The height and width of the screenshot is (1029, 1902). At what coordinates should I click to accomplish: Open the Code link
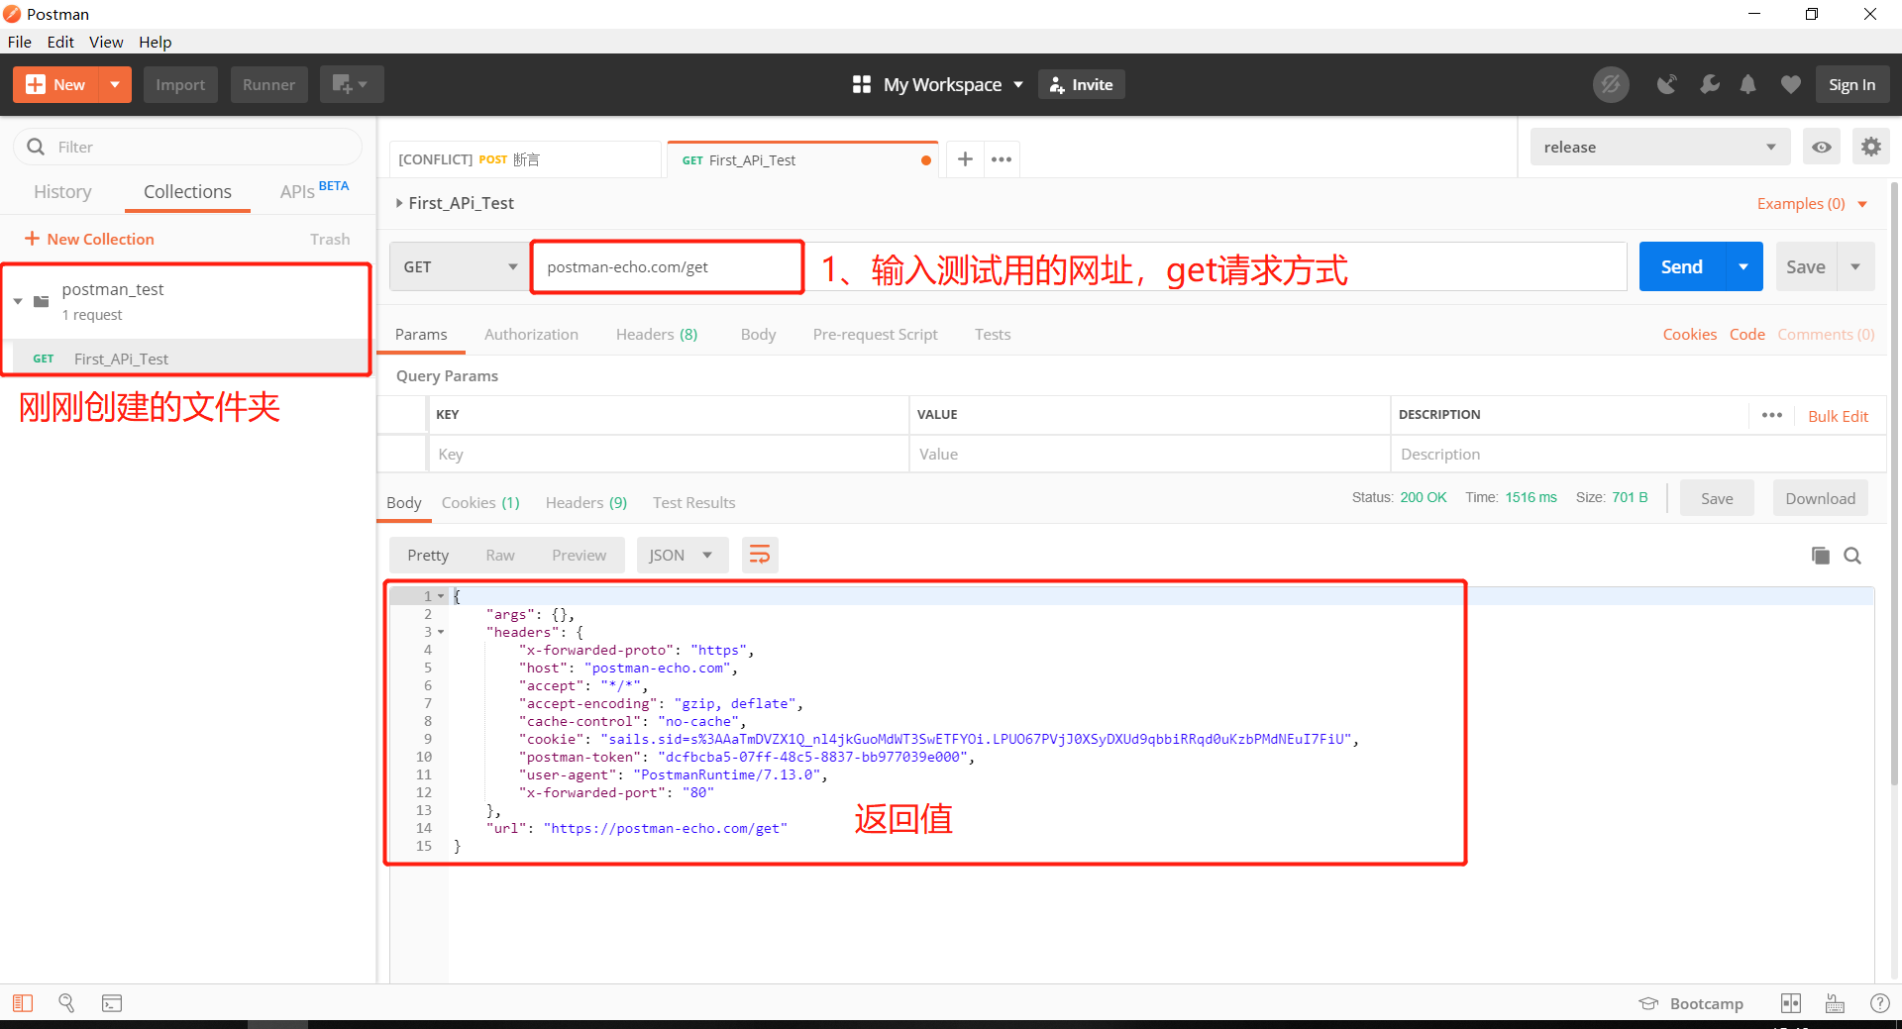click(x=1746, y=335)
